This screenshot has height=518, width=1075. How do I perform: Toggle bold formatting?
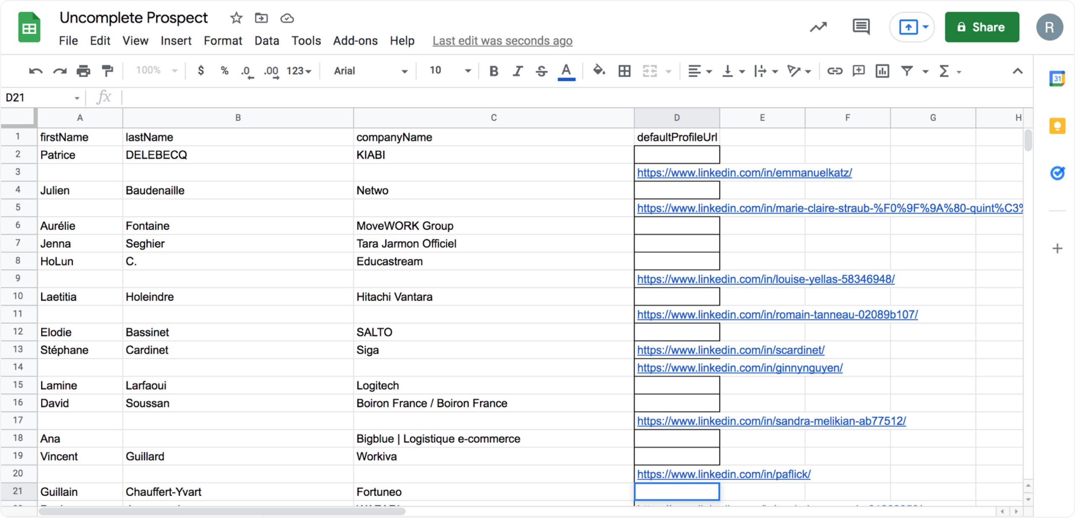coord(494,71)
